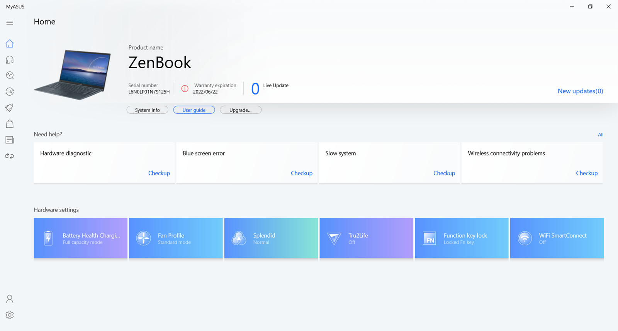This screenshot has height=331, width=618.
Task: Click the Hardware diagnostic card title
Action: coord(66,153)
